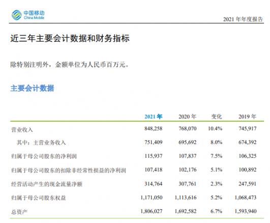Select the value 1,806,027

(152, 211)
